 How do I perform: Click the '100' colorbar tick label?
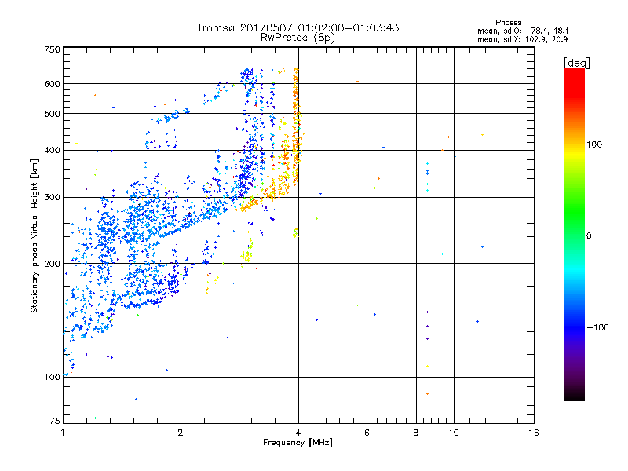[x=594, y=144]
